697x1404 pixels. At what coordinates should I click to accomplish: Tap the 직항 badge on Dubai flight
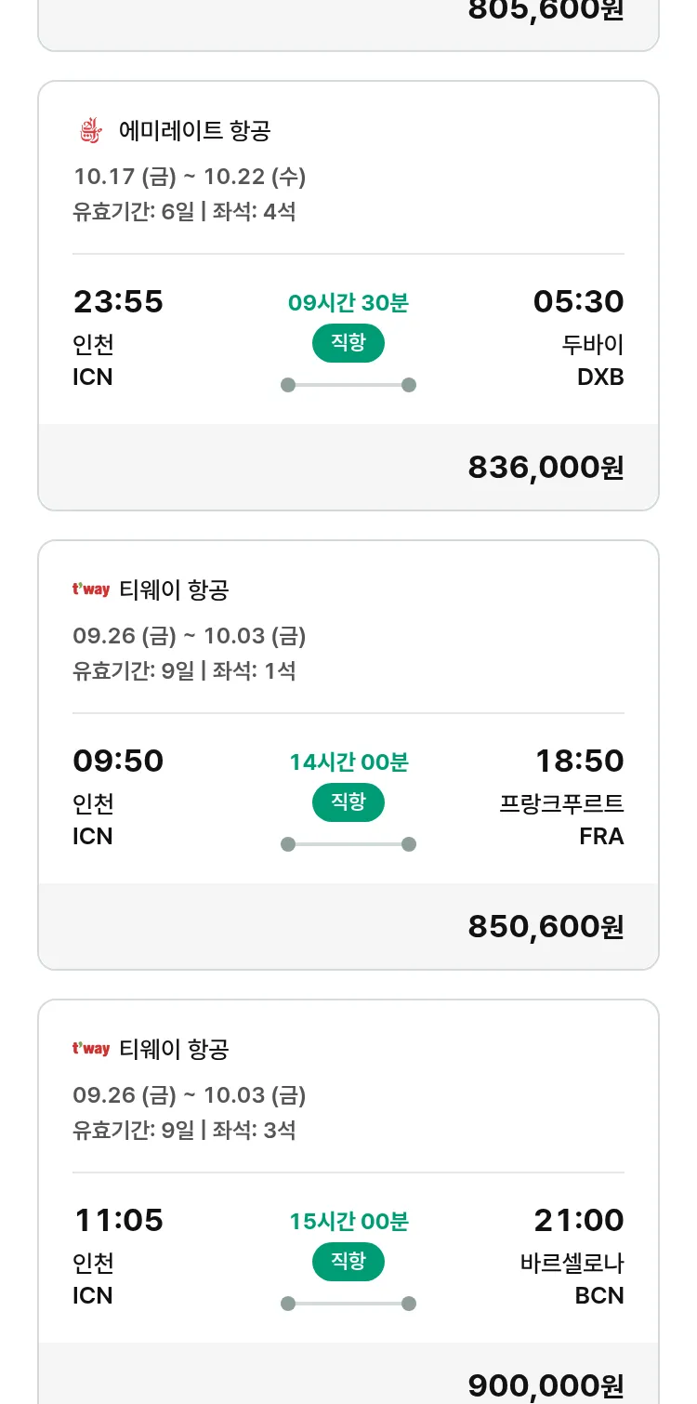[x=348, y=343]
